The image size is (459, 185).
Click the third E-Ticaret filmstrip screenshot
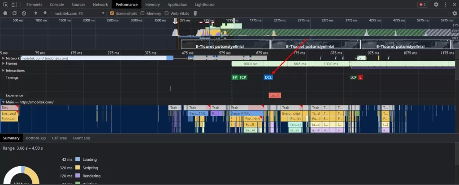[x=406, y=44]
